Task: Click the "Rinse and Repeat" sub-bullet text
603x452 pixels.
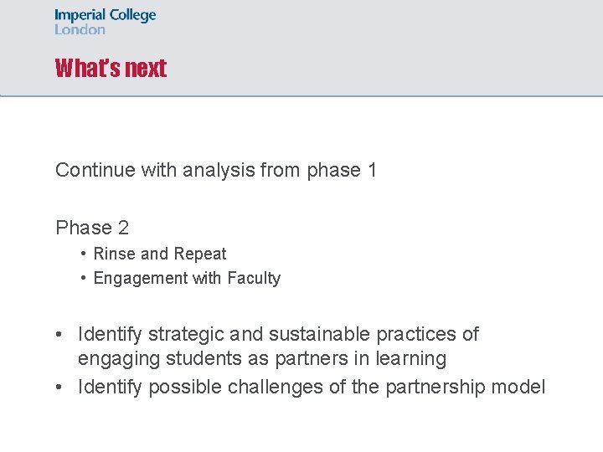Action: [x=160, y=254]
